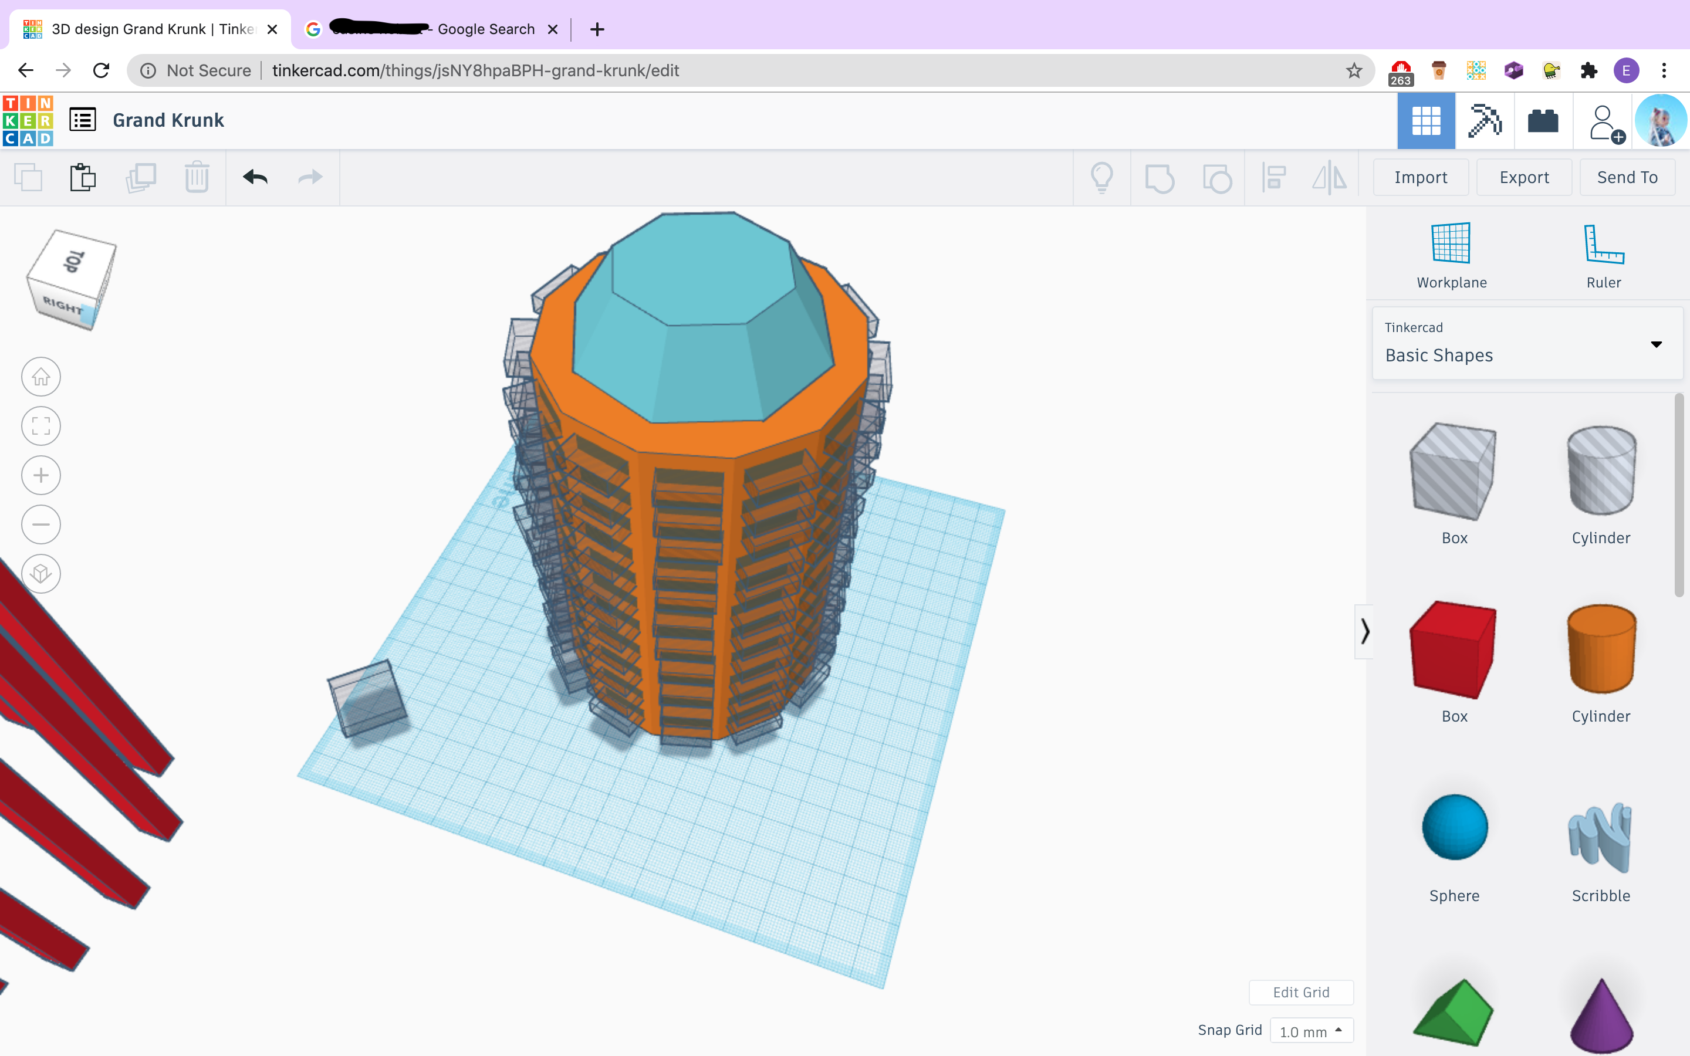Click the Copy toolbar icon
Viewport: 1690px width, 1056px height.
click(x=28, y=177)
